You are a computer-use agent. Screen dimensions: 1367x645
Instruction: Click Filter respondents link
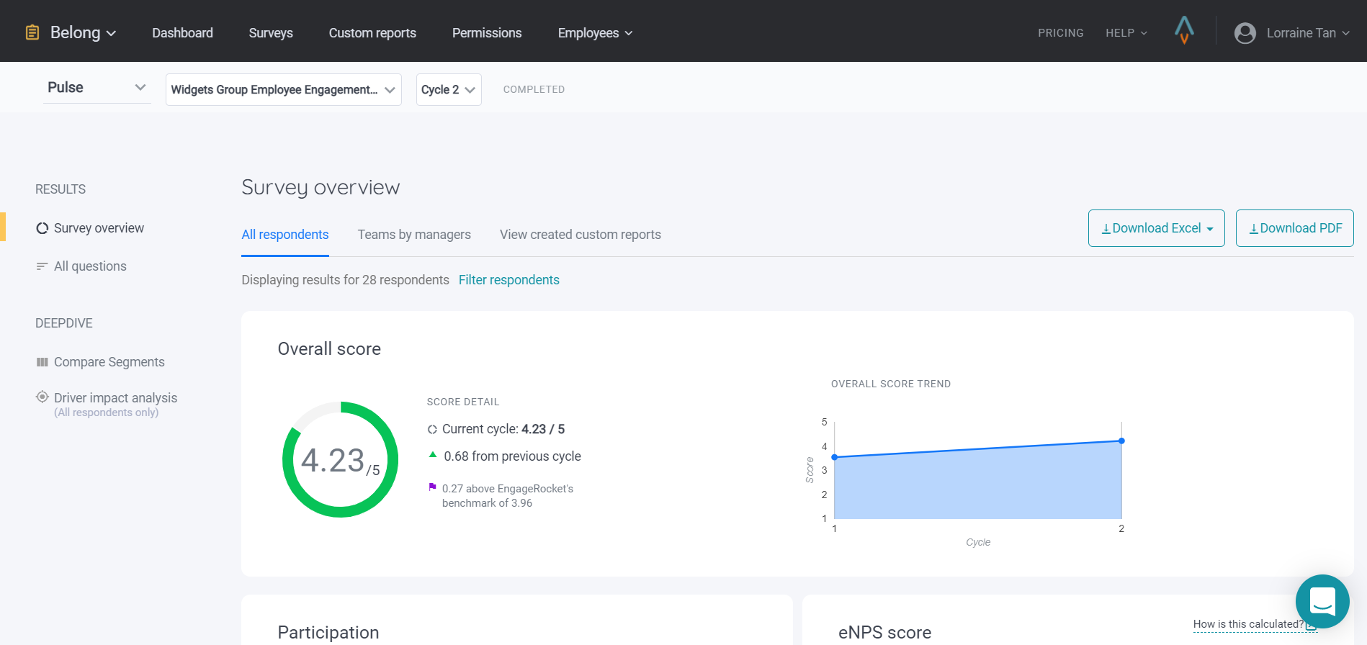click(x=508, y=280)
